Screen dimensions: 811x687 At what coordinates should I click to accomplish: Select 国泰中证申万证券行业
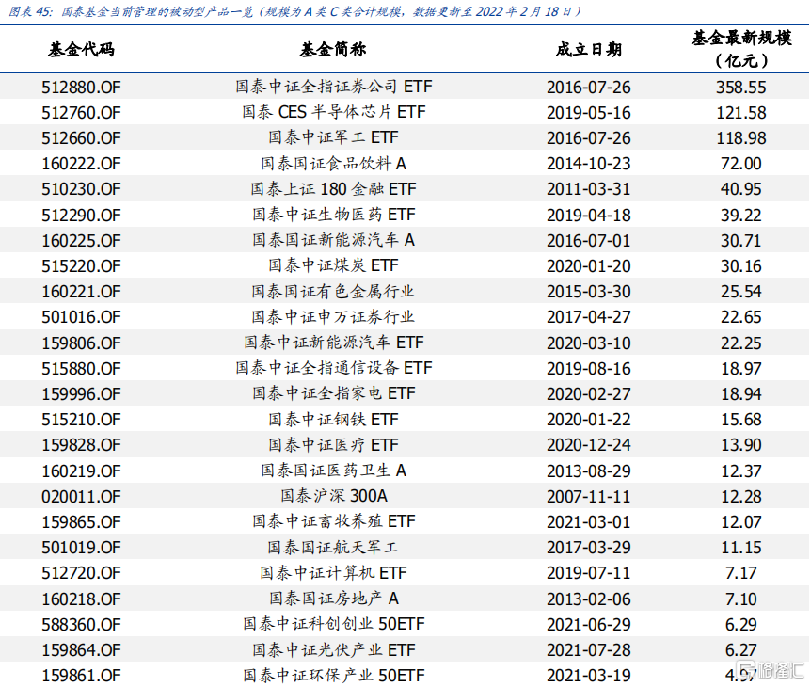[334, 316]
